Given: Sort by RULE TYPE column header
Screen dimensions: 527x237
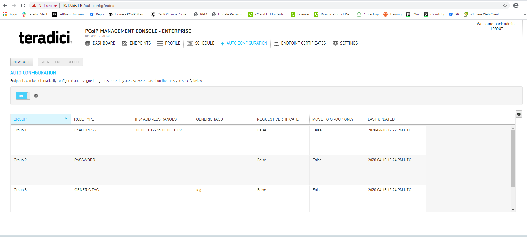Looking at the screenshot, I should [102, 119].
